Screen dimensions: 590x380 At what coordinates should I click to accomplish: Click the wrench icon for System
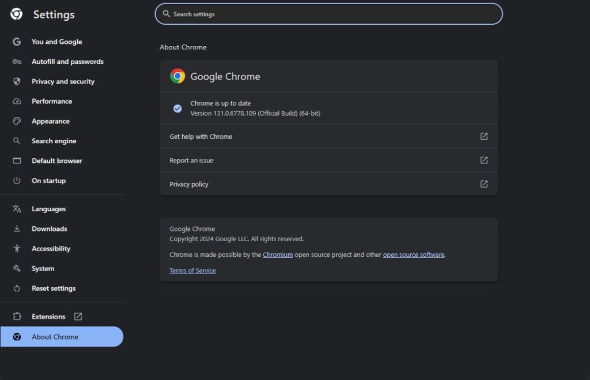pyautogui.click(x=17, y=268)
